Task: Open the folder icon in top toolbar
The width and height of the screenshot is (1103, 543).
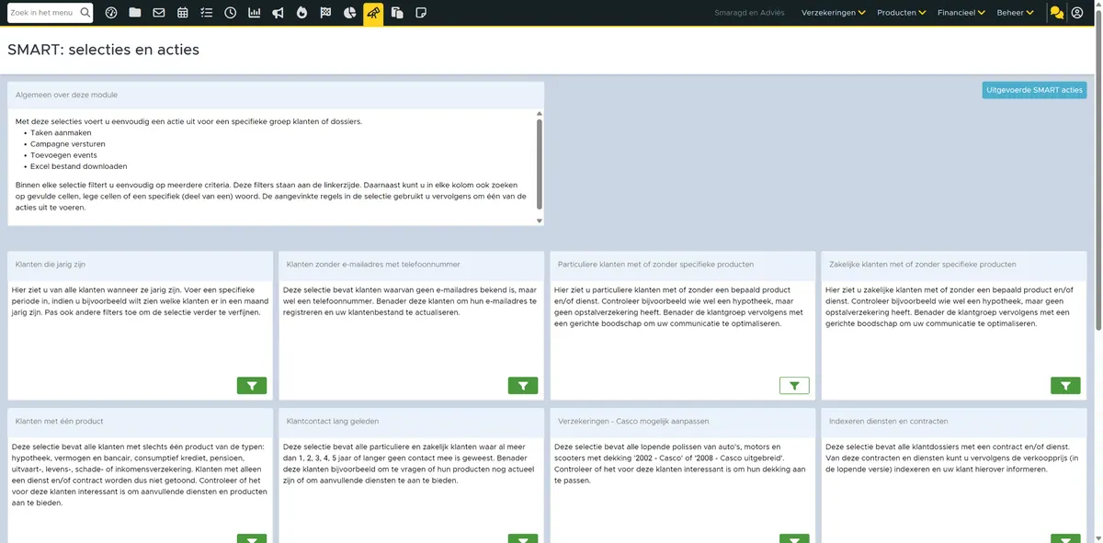Action: point(135,13)
